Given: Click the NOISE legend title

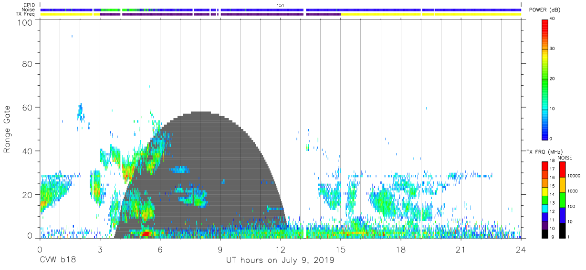Looking at the screenshot, I should 565,158.
